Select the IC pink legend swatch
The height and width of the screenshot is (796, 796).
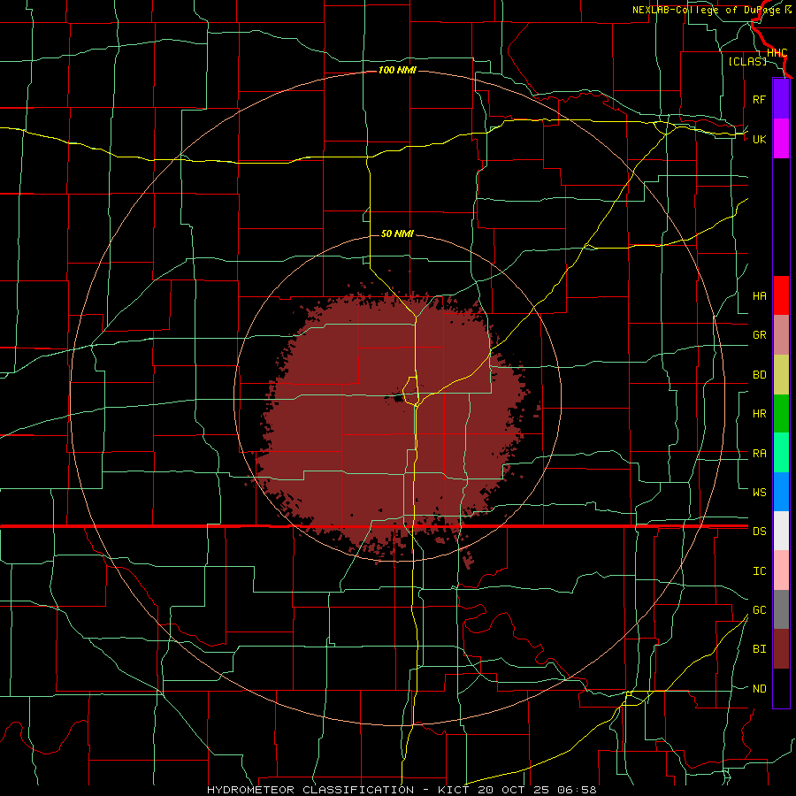pos(781,570)
